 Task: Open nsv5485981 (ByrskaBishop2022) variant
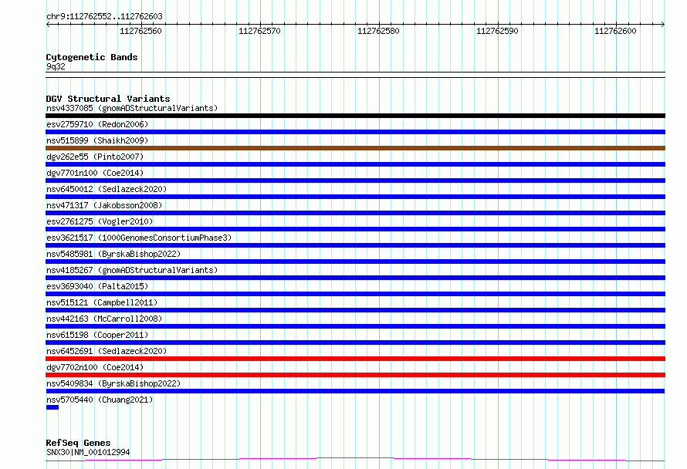coord(113,254)
